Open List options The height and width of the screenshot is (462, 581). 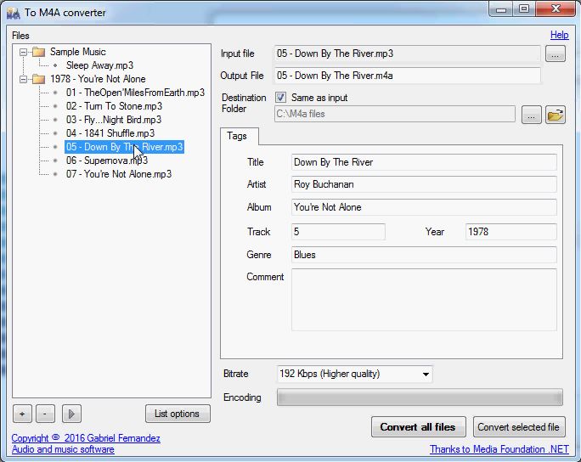(178, 414)
